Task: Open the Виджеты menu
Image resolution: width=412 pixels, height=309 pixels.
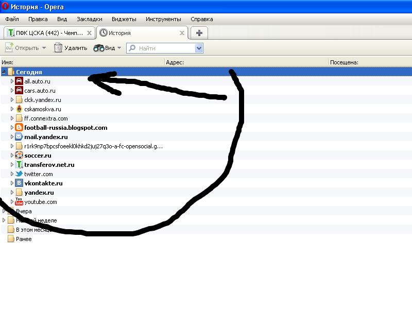Action: click(x=124, y=19)
